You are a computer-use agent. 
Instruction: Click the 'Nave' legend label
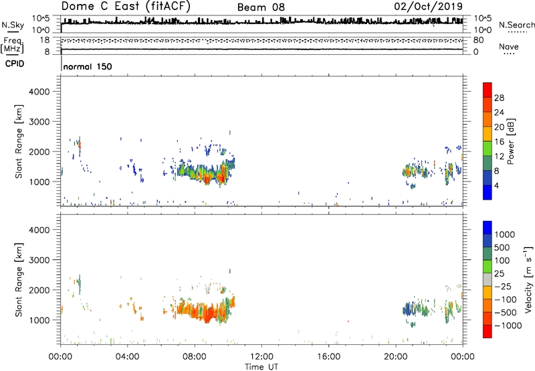pos(509,46)
